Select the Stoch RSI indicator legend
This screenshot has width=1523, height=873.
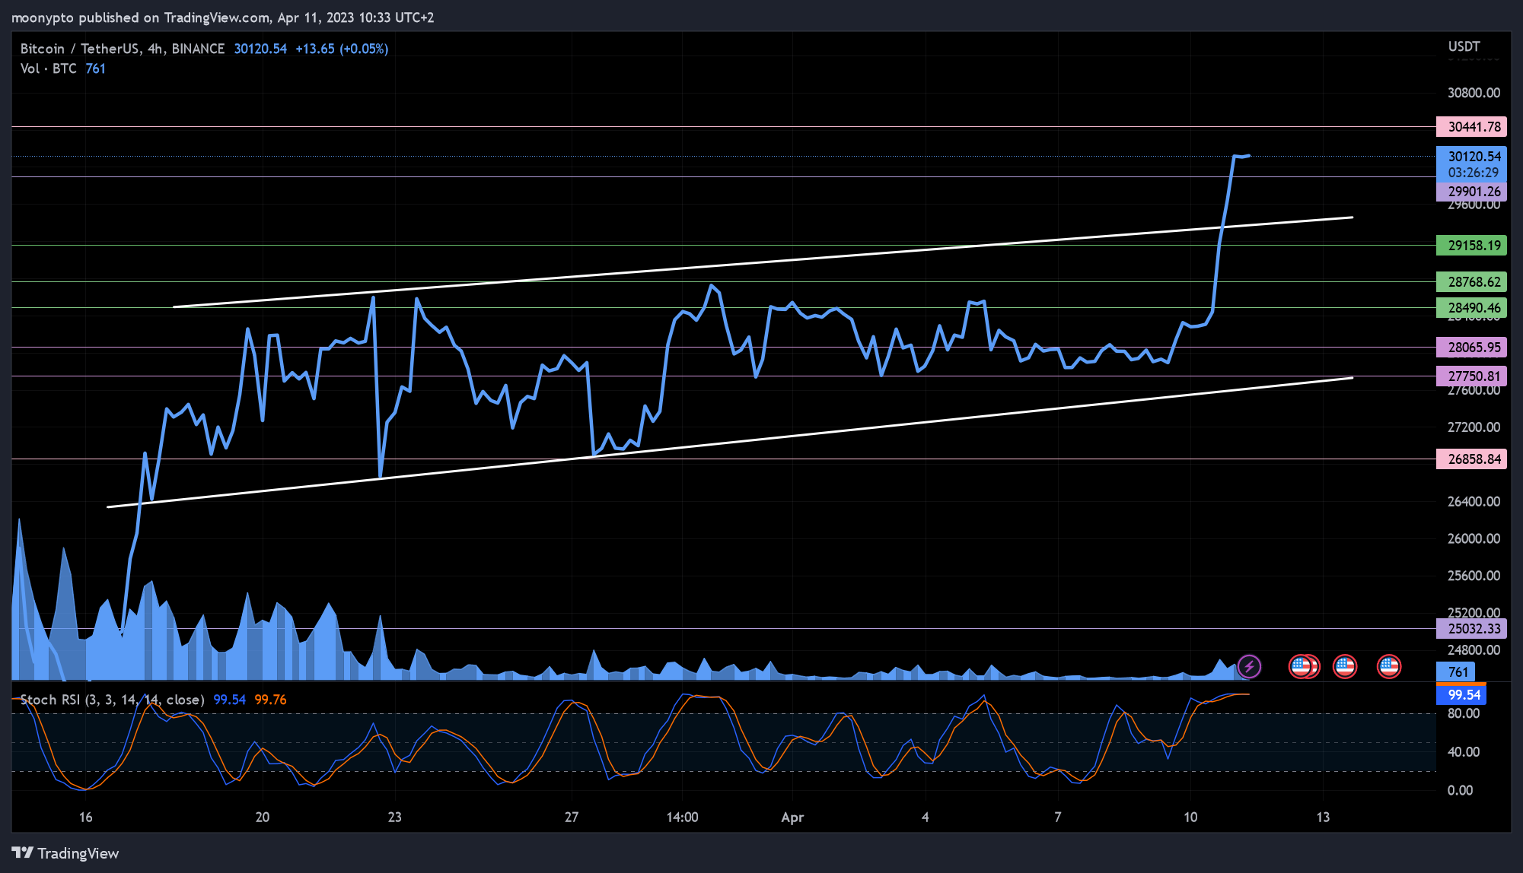(112, 700)
